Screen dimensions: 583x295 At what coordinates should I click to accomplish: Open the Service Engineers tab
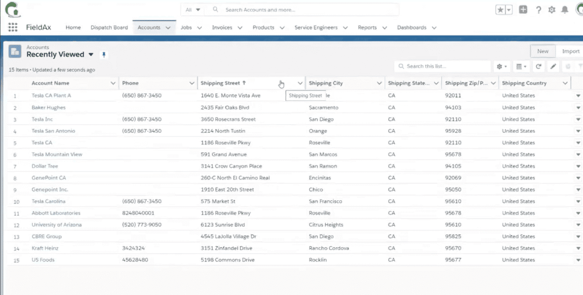(316, 27)
